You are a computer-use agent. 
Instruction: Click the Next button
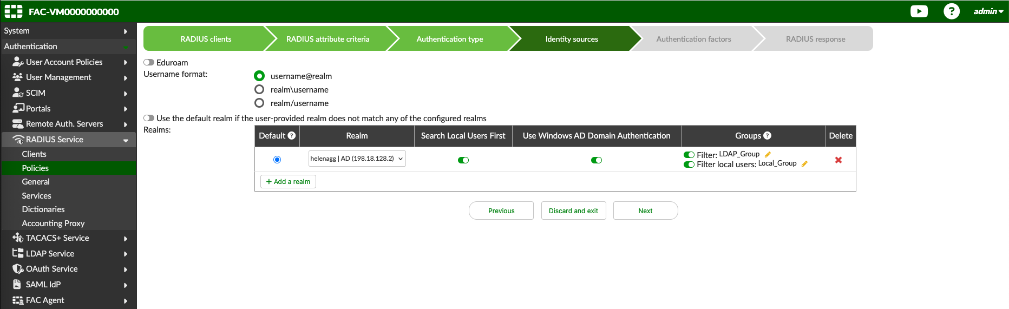click(645, 211)
